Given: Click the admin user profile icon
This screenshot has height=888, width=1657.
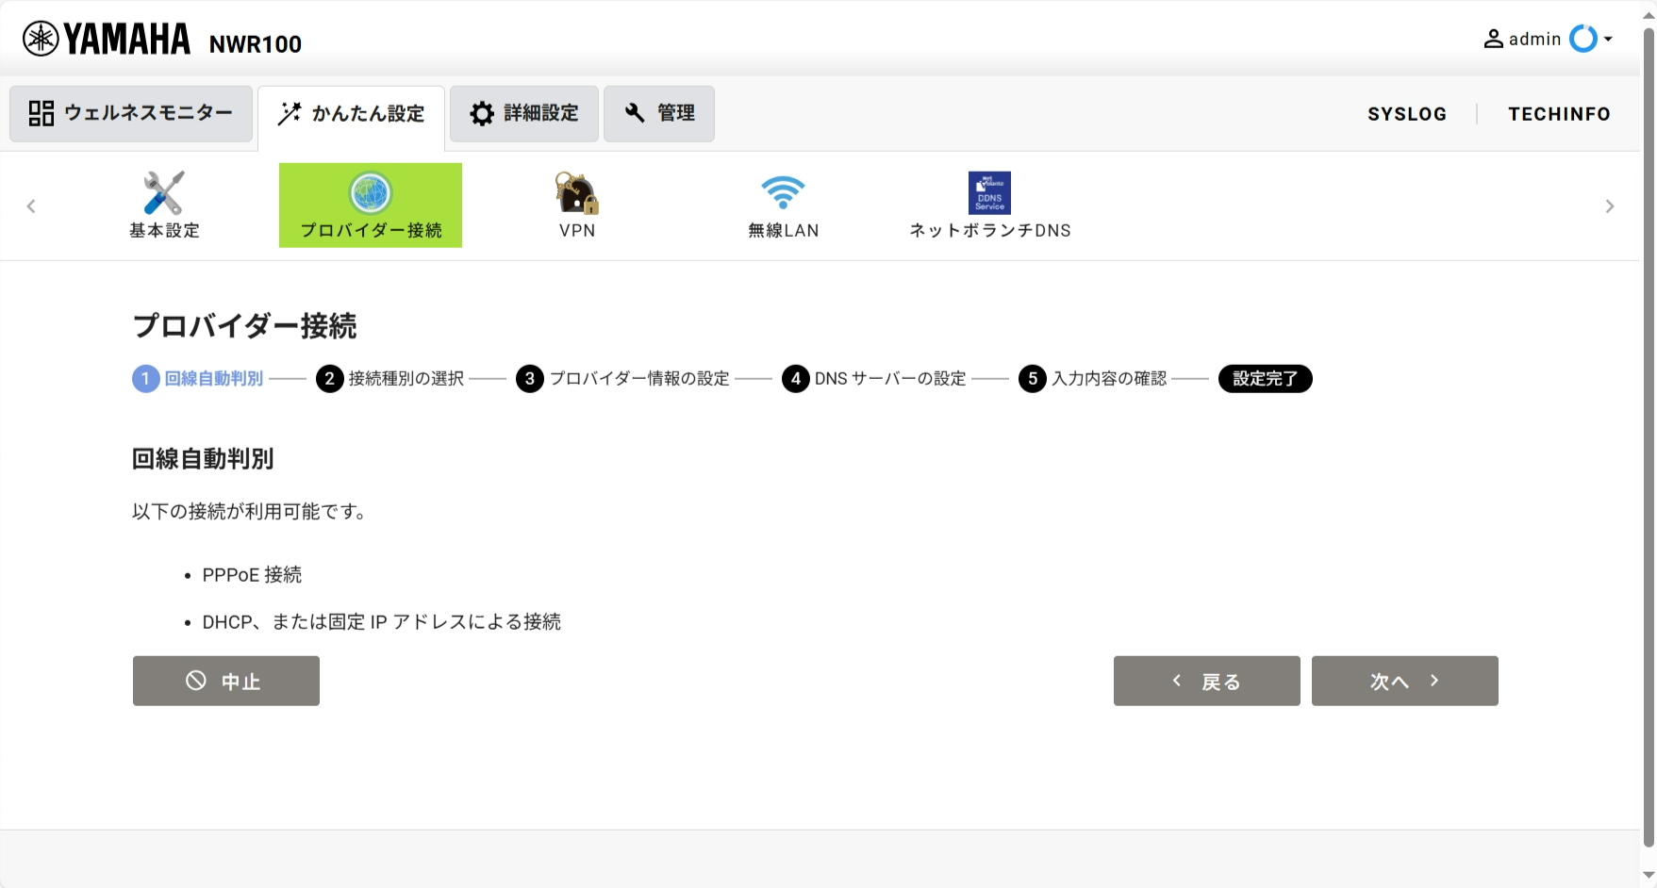Looking at the screenshot, I should 1493,39.
